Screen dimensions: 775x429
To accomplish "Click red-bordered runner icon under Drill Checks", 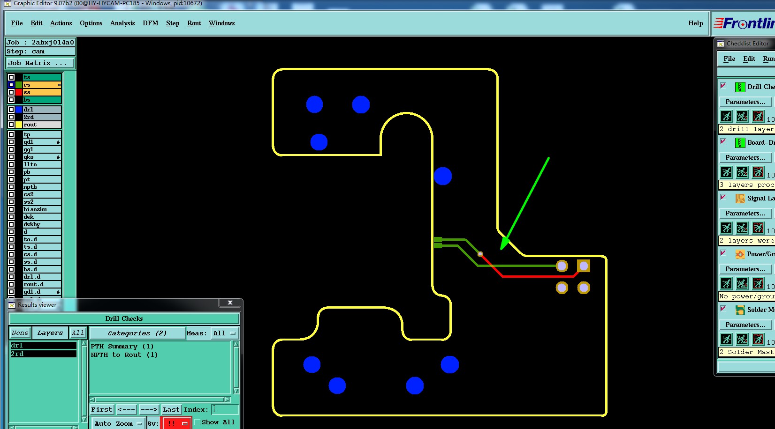I will tap(758, 116).
